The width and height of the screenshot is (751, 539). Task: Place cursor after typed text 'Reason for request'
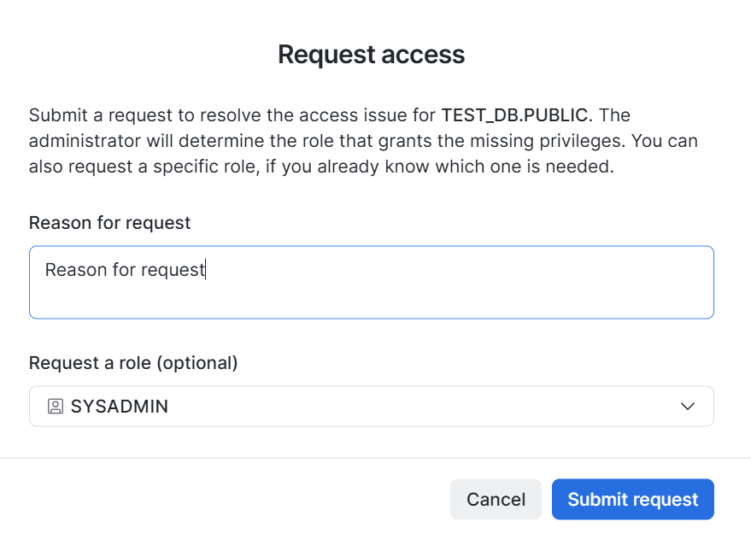point(205,270)
